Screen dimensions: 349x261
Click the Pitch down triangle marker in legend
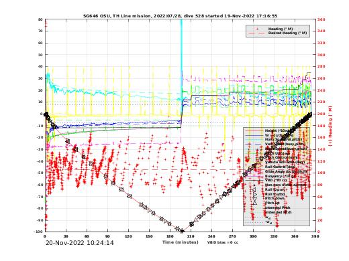tap(254, 198)
